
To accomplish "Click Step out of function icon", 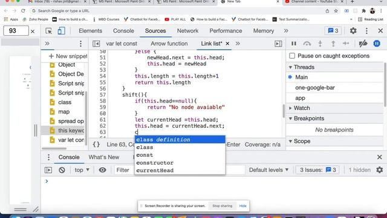I will 333,44.
